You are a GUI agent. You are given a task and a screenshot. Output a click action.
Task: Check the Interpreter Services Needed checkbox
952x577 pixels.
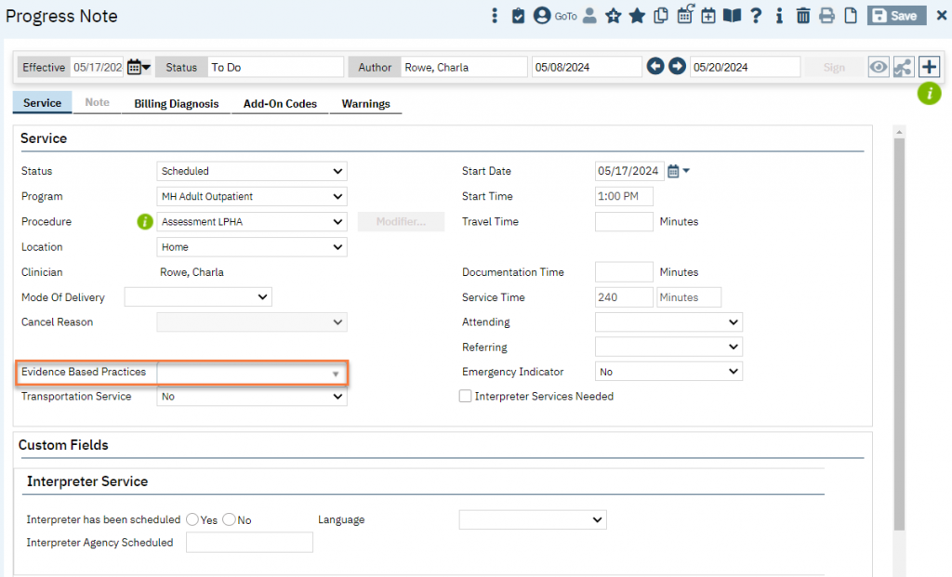click(465, 396)
